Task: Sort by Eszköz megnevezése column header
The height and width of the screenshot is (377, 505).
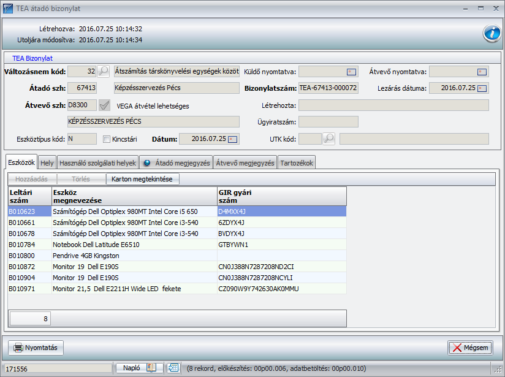Action: pos(135,196)
